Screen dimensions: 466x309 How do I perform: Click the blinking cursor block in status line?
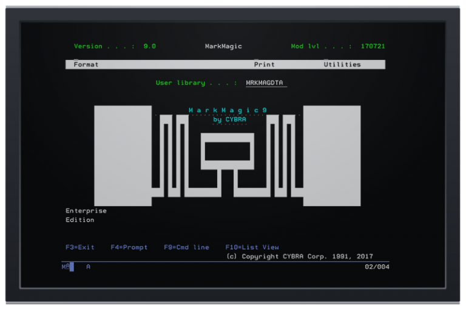pos(72,267)
